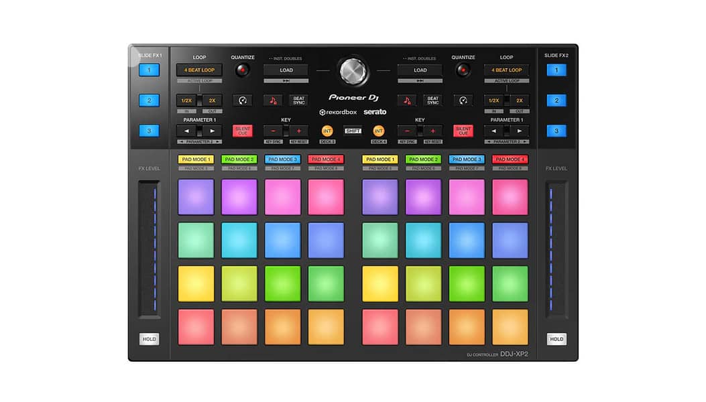Screen dimensions: 706x402
Task: Hit the cyan performance pad on right deck
Action: [423, 241]
